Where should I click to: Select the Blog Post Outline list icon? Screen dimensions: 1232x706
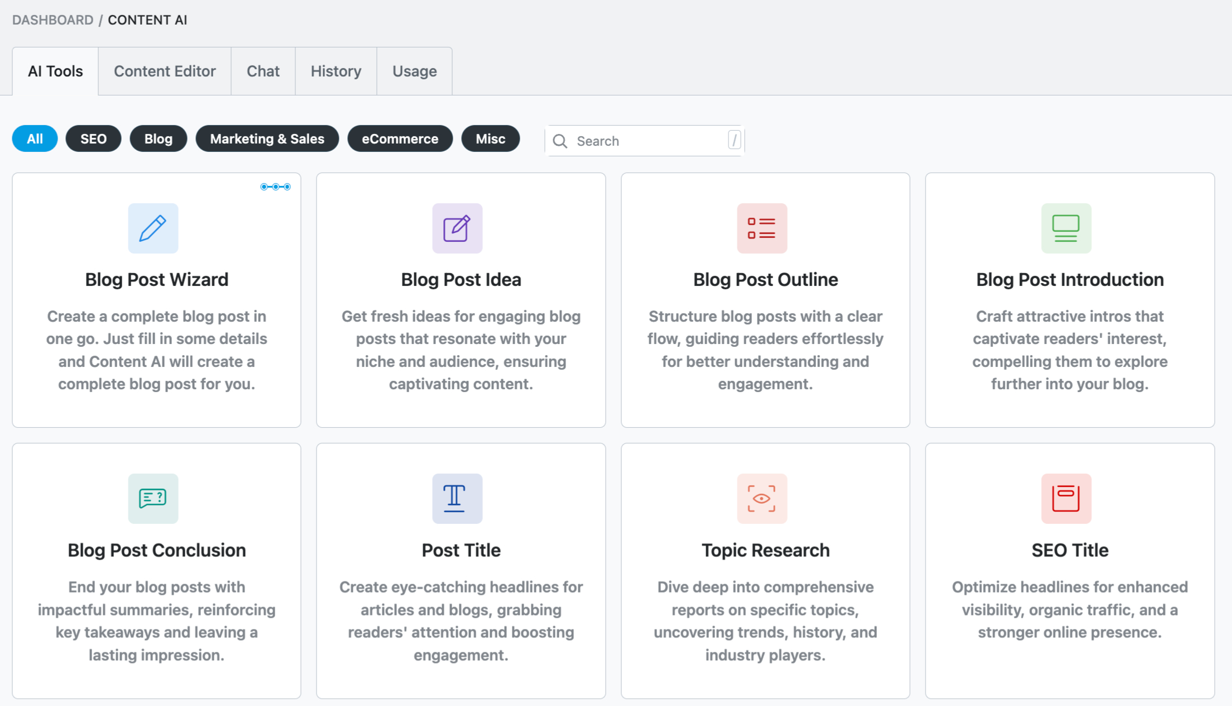point(762,228)
